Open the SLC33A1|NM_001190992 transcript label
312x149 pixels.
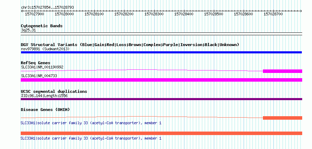(x=42, y=67)
